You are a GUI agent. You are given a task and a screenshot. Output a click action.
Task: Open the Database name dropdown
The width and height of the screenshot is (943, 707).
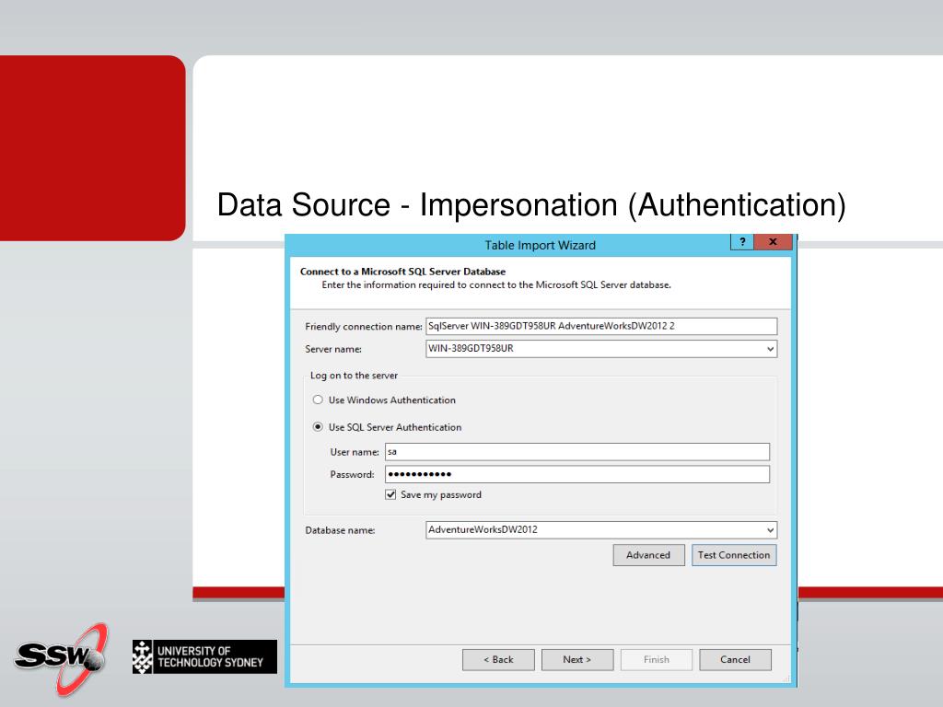[770, 529]
